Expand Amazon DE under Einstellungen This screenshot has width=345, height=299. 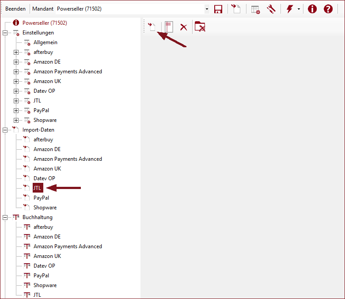click(x=16, y=62)
